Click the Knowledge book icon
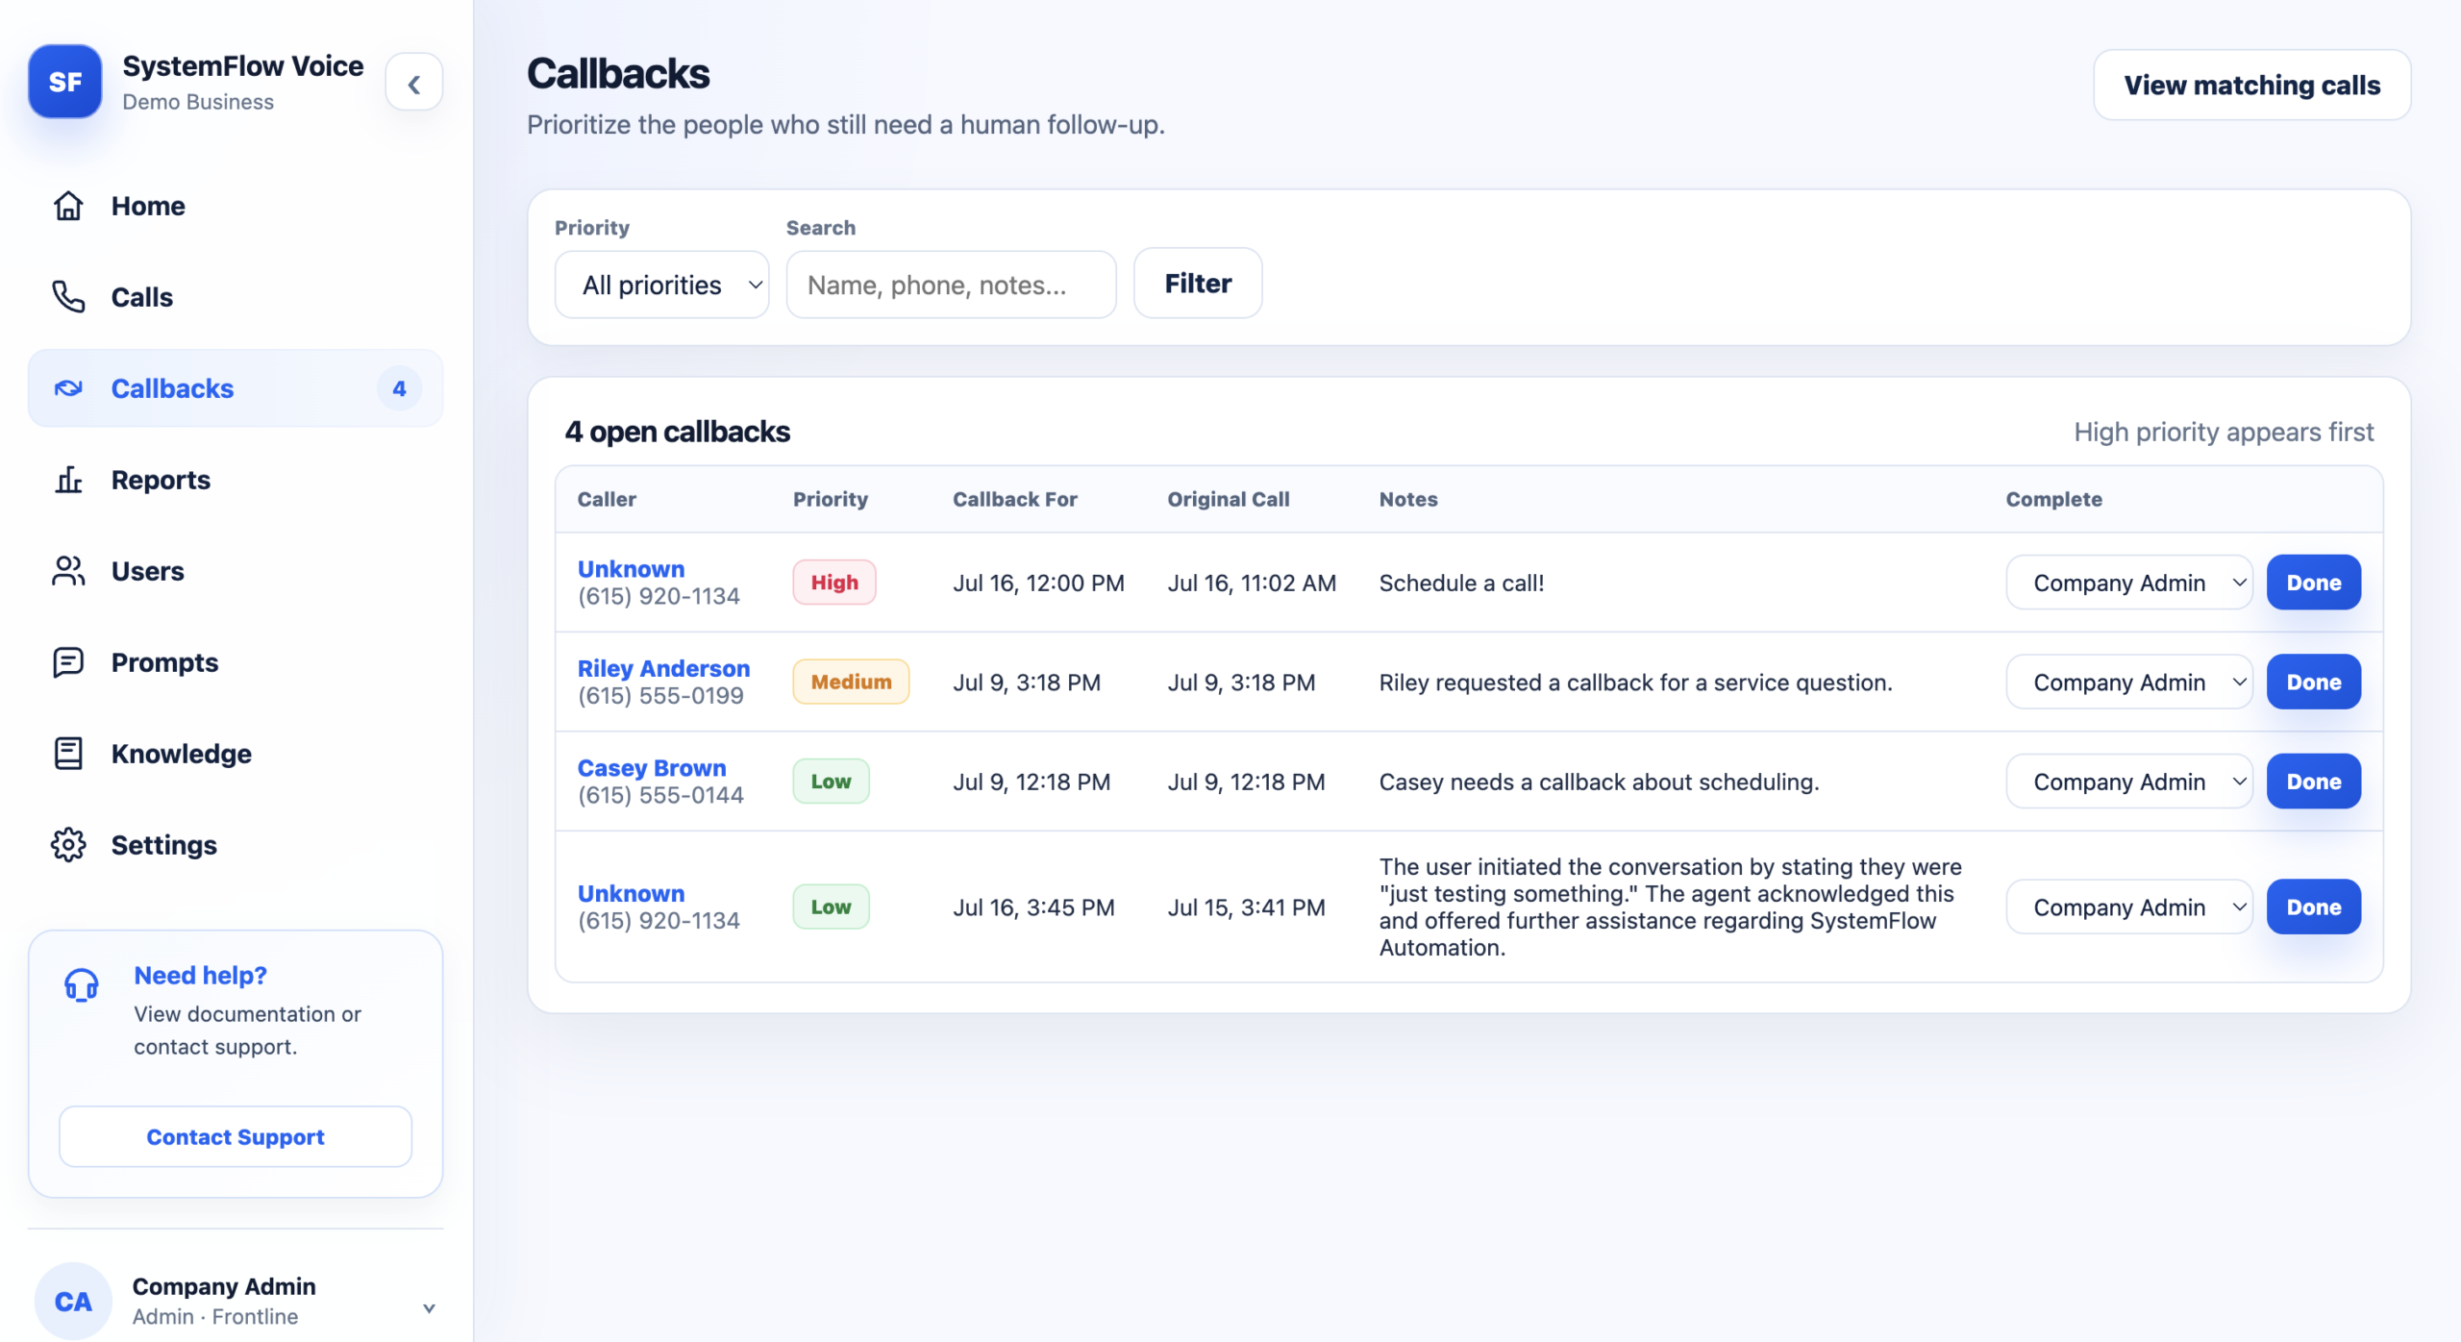Screen dimensions: 2461x1342 coord(68,754)
